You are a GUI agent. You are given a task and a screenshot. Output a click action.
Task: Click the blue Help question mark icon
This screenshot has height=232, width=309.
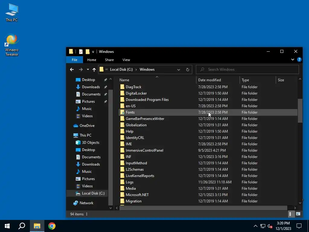click(x=299, y=60)
